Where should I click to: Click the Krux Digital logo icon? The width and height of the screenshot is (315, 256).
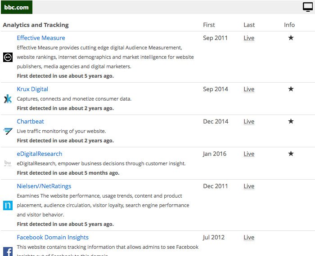click(8, 99)
